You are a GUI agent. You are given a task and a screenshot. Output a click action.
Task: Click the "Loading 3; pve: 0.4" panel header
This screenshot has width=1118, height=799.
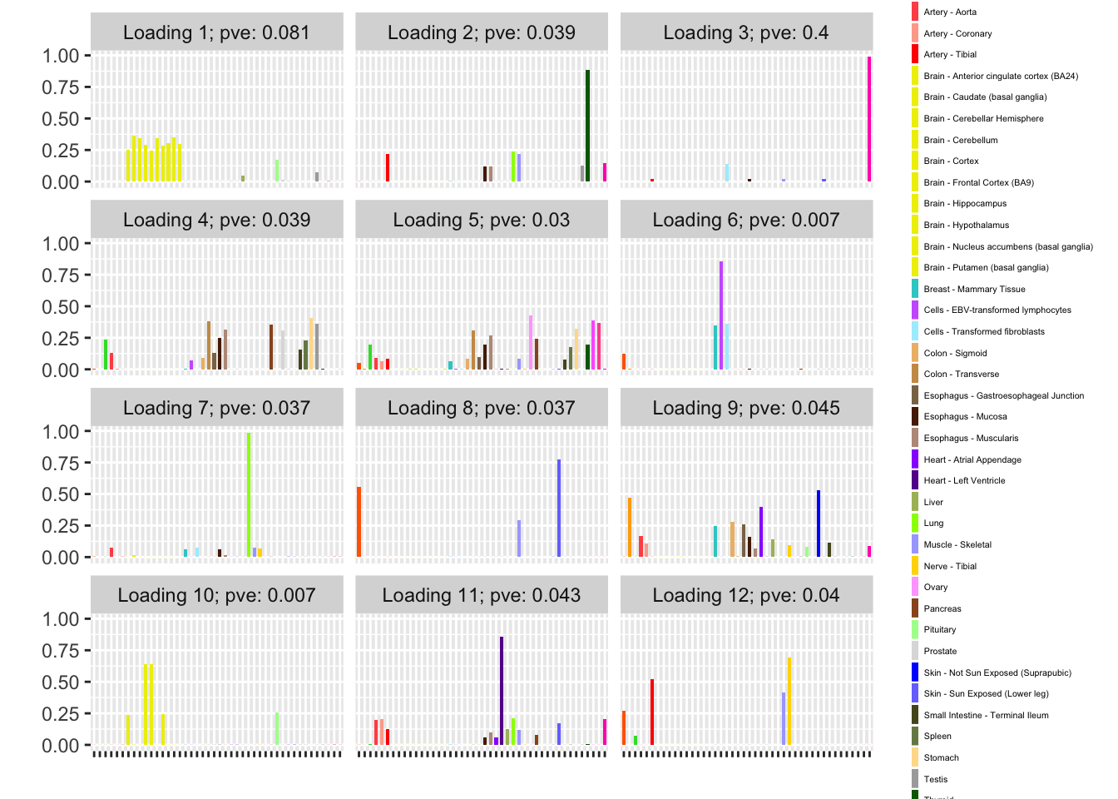click(746, 32)
